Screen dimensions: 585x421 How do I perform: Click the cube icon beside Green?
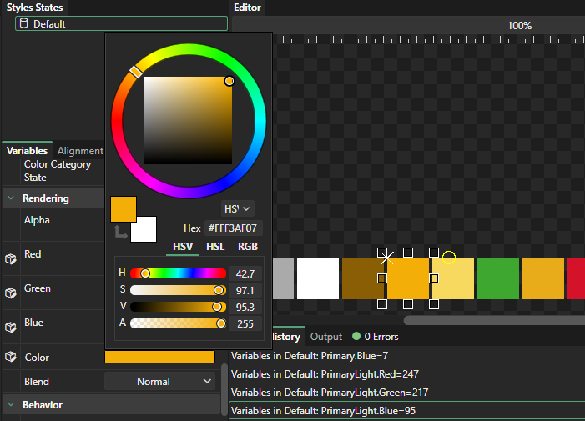click(11, 293)
